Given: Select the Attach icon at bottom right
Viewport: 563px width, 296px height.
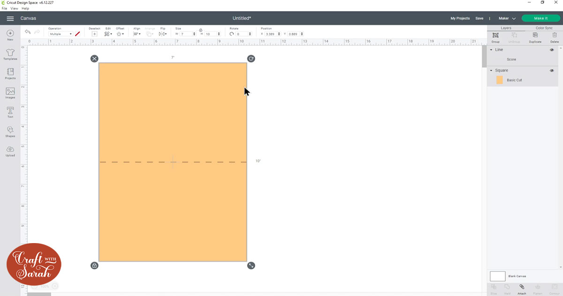Looking at the screenshot, I should (522, 287).
